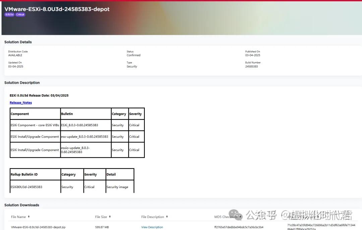Sort downloads by File Name arrow icon
This screenshot has height=230, width=362.
[28, 217]
